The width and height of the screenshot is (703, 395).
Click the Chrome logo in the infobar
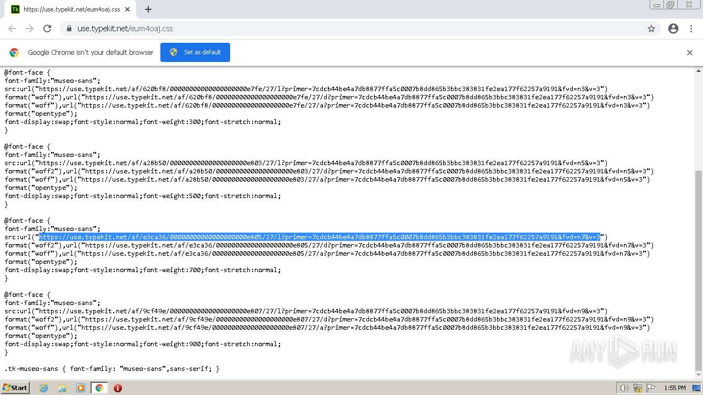[x=14, y=53]
